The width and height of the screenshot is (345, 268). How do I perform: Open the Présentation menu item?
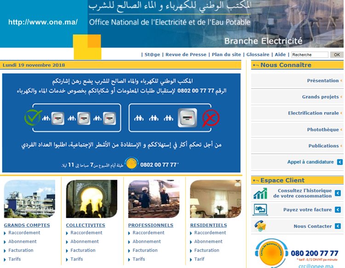322,80
